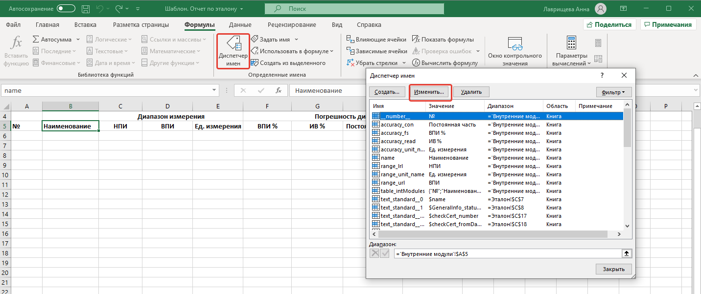Switch to the Разметка страницы tab
The image size is (701, 294).
pos(141,25)
